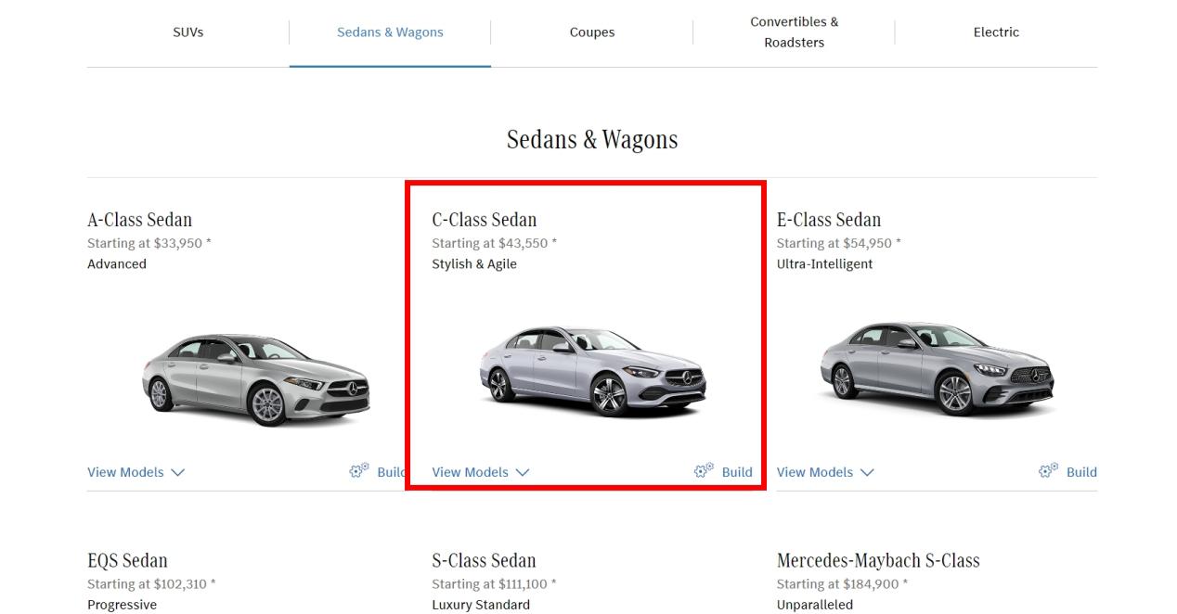Click the 'Unparalleled' tagline

pos(815,605)
